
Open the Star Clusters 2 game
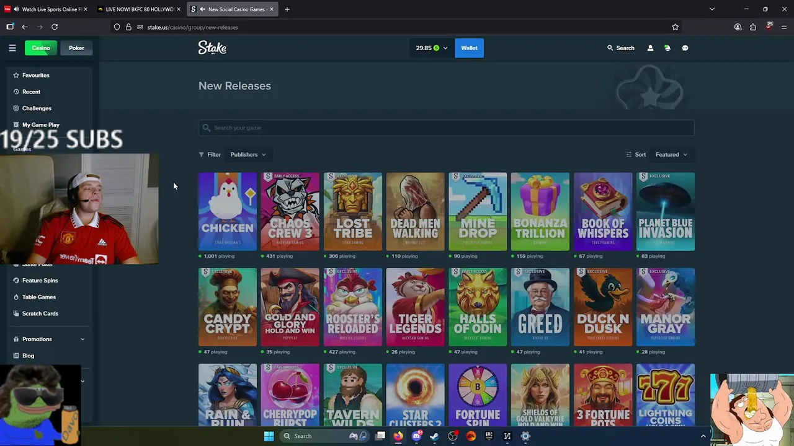pos(415,395)
